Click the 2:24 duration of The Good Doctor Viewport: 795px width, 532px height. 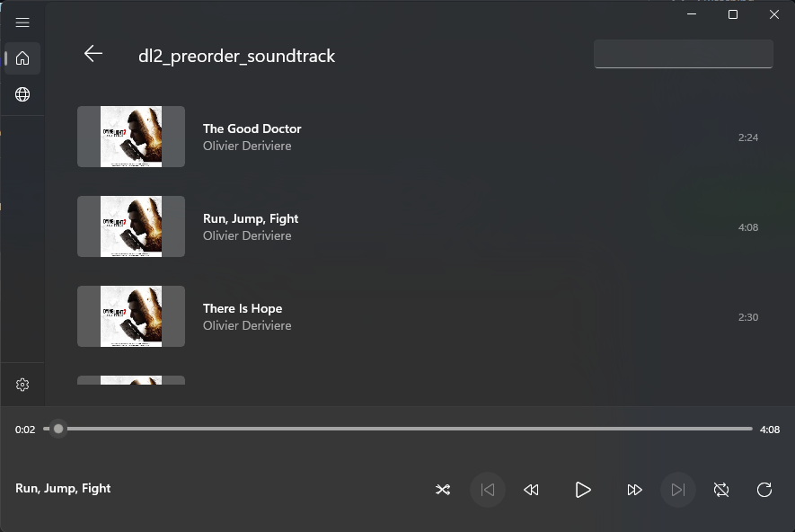[748, 137]
